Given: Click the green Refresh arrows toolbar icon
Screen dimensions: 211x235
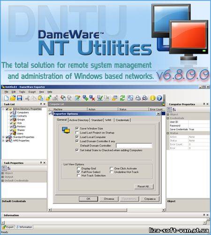Looking at the screenshot, I should (122, 98).
